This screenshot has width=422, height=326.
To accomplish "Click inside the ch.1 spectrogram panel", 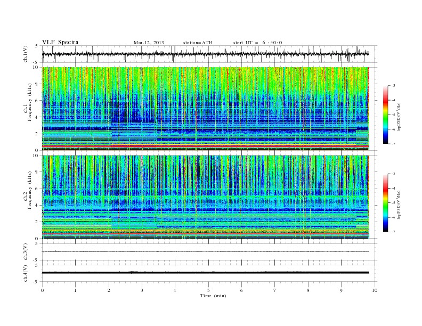I will [x=205, y=109].
